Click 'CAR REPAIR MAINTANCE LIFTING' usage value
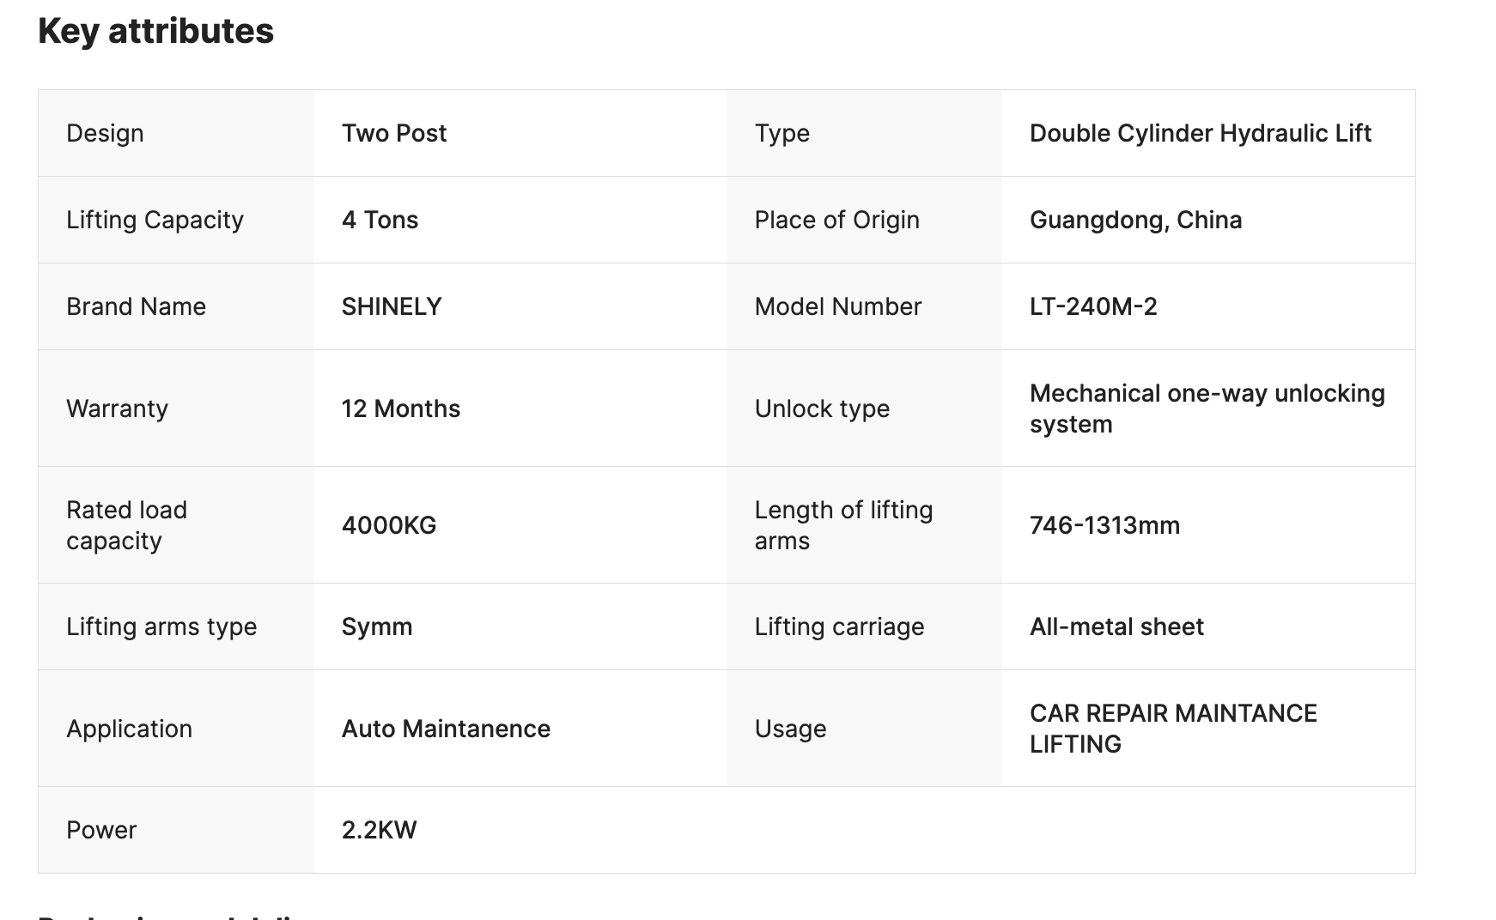The width and height of the screenshot is (1496, 920). [1173, 729]
